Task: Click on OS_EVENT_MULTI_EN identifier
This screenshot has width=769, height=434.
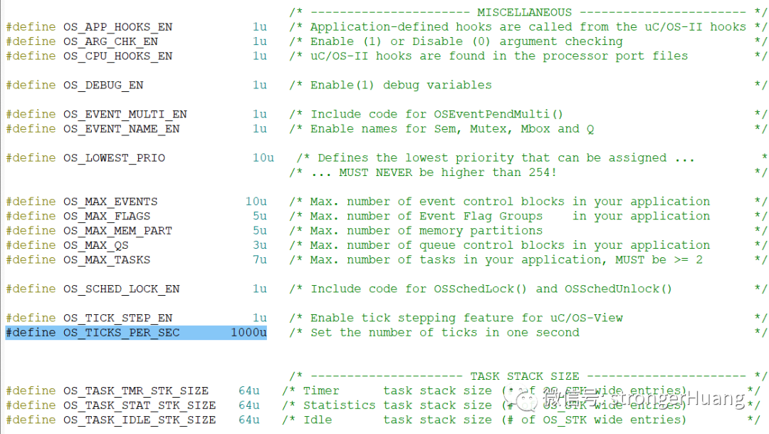Action: point(125,114)
